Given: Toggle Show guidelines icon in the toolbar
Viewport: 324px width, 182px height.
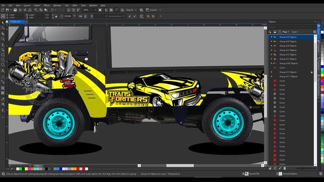Looking at the screenshot, I should click(116, 10).
